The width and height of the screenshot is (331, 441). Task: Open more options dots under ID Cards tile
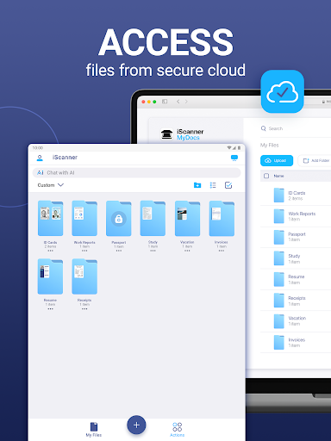pos(50,251)
